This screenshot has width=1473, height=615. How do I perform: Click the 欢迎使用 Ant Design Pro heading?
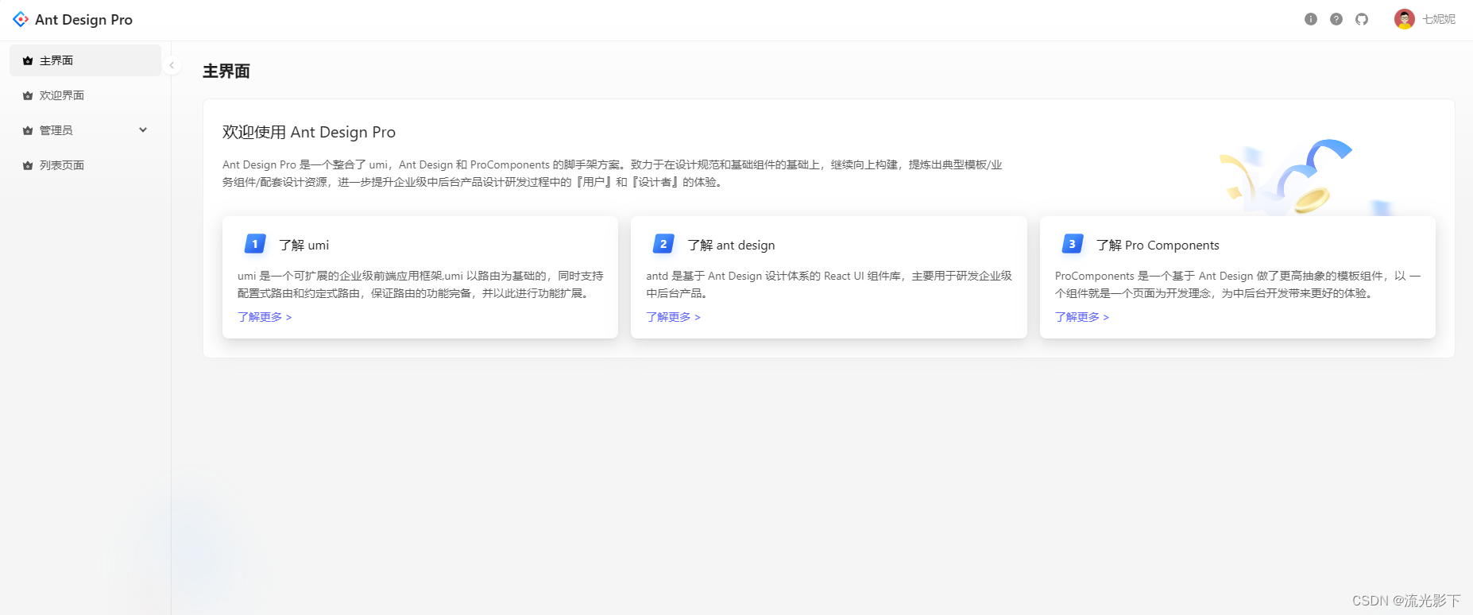tap(309, 132)
